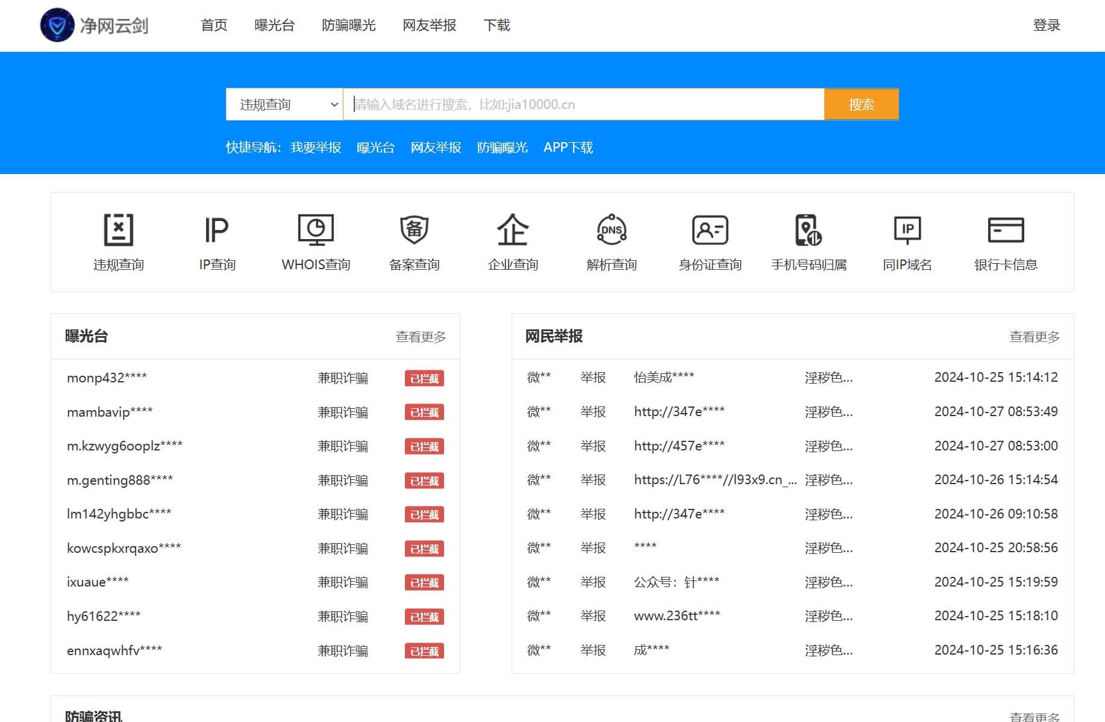
Task: Open 下载 in top navigation
Action: (x=497, y=25)
